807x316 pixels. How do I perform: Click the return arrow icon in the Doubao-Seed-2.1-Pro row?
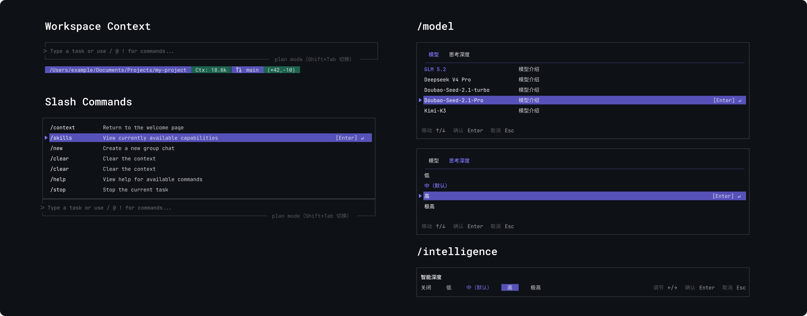pos(740,100)
